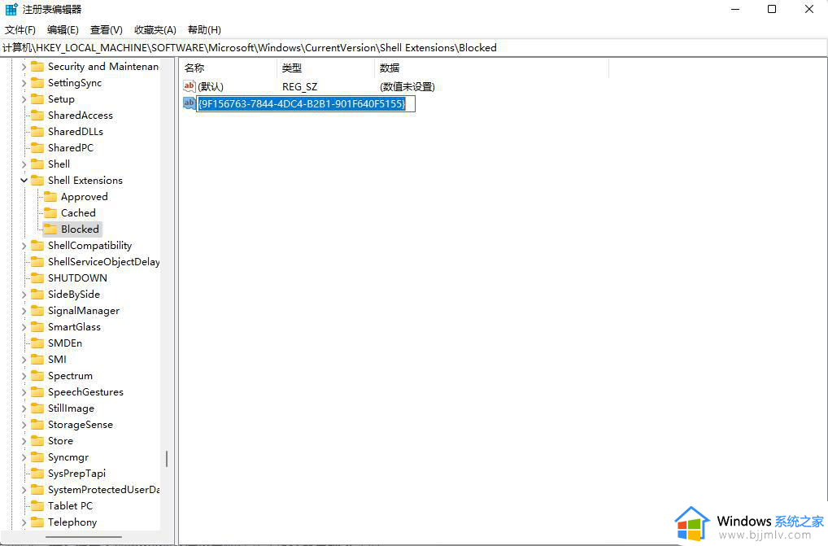Select the SignalManager tree item

click(x=84, y=311)
